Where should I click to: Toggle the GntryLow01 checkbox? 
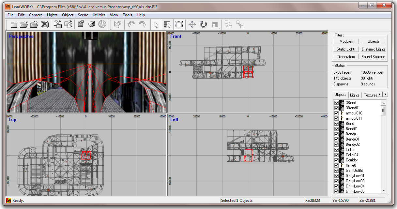pos(336,176)
